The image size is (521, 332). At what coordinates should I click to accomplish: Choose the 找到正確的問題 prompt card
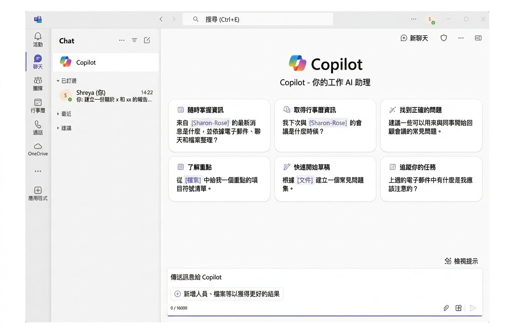pos(431,126)
